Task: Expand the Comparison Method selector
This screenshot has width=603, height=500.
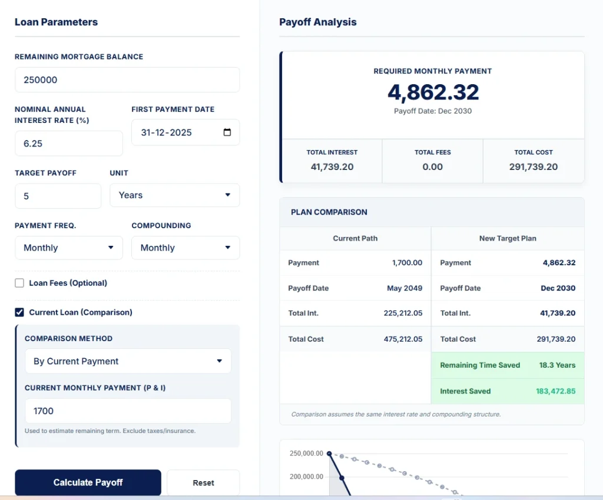Action: 128,361
